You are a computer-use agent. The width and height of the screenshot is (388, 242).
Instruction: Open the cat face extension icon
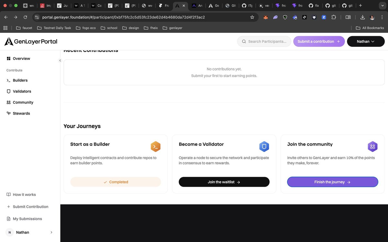[x=314, y=17]
